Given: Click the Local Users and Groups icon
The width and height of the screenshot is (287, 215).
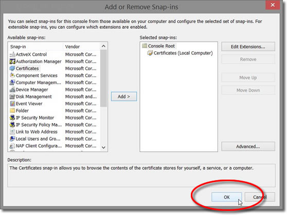Looking at the screenshot, I should 12,139.
